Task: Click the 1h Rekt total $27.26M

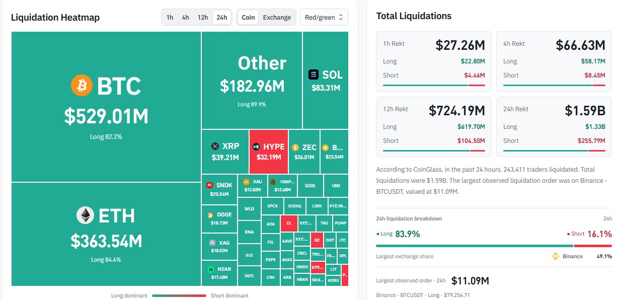Action: [460, 45]
